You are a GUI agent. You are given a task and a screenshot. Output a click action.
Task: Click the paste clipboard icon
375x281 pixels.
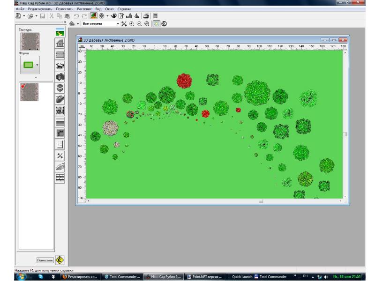pos(67,16)
